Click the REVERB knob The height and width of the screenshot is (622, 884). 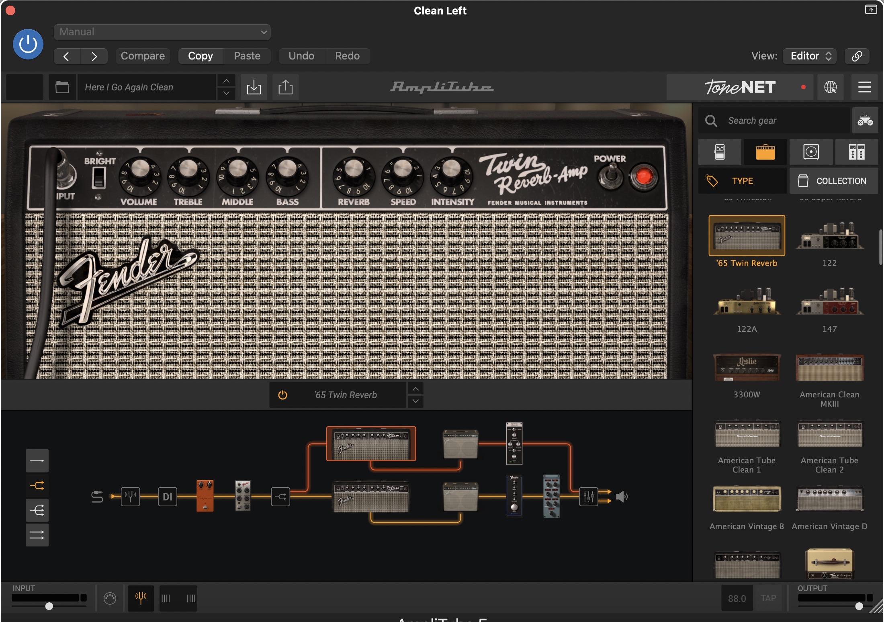coord(354,177)
